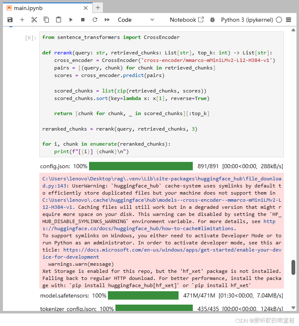Click the kernel status circle indicator
299x326 pixels.
point(279,20)
